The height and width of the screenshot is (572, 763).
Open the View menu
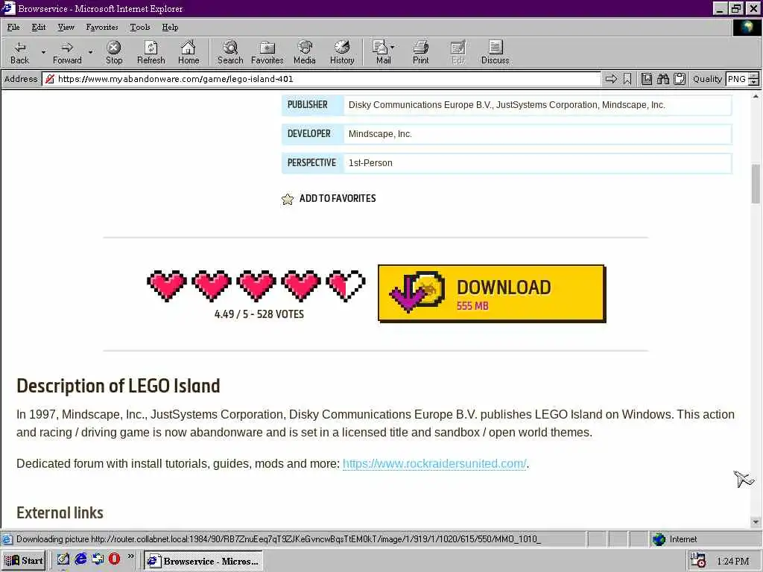click(x=66, y=28)
